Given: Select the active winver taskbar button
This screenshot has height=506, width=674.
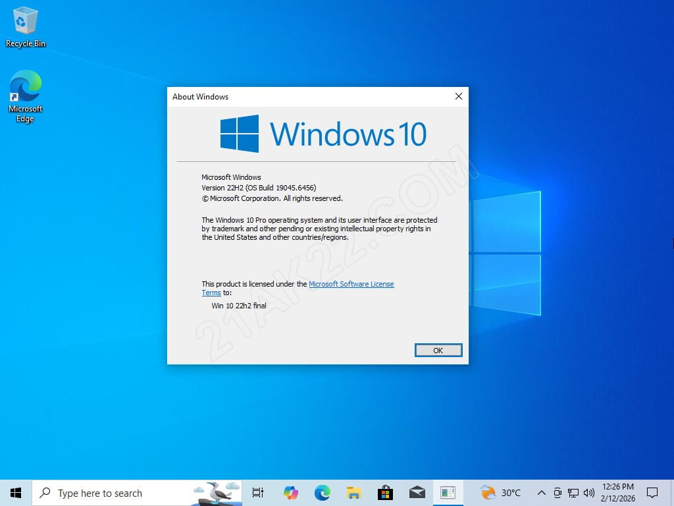Looking at the screenshot, I should (448, 493).
